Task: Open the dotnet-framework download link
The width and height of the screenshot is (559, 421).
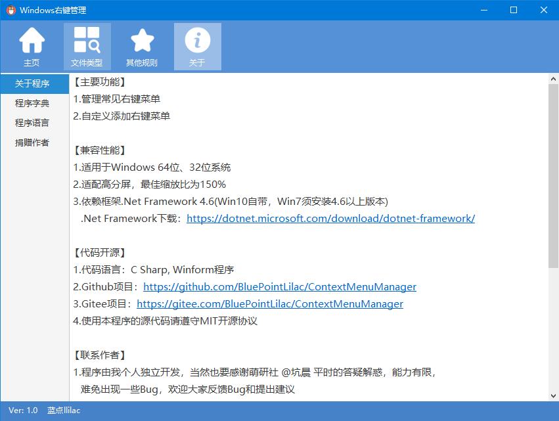Action: [330, 219]
